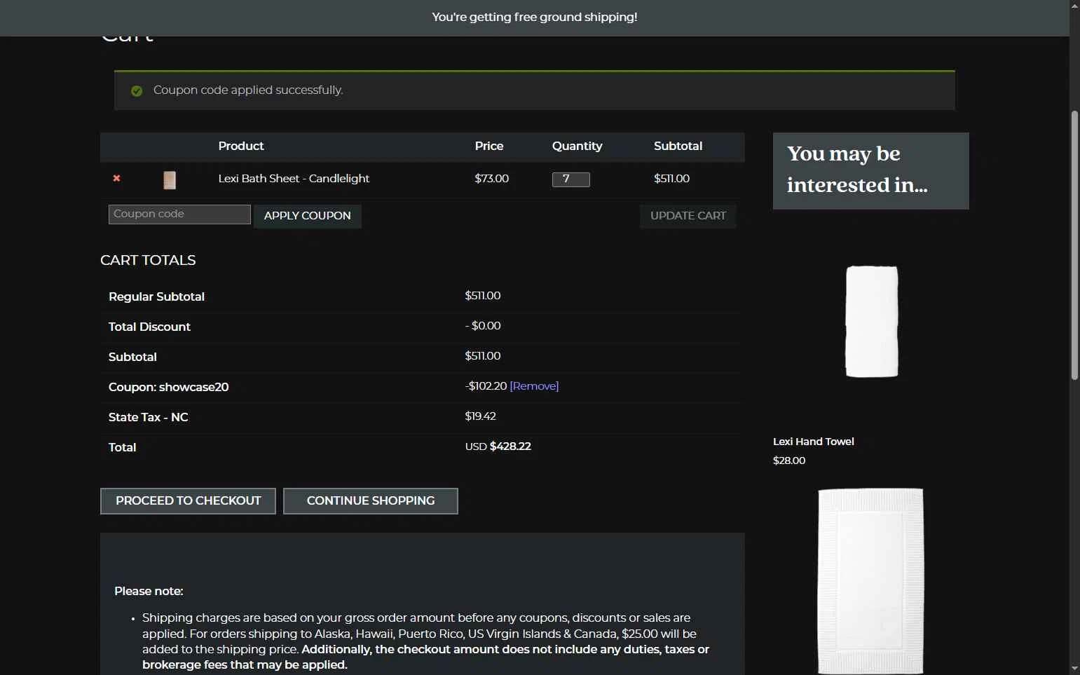Image resolution: width=1080 pixels, height=675 pixels.
Task: Select the Total Discount value - $0.00
Action: pyautogui.click(x=483, y=326)
